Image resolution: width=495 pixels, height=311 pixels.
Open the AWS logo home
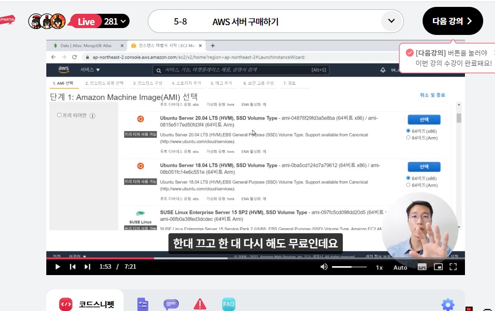(x=64, y=70)
